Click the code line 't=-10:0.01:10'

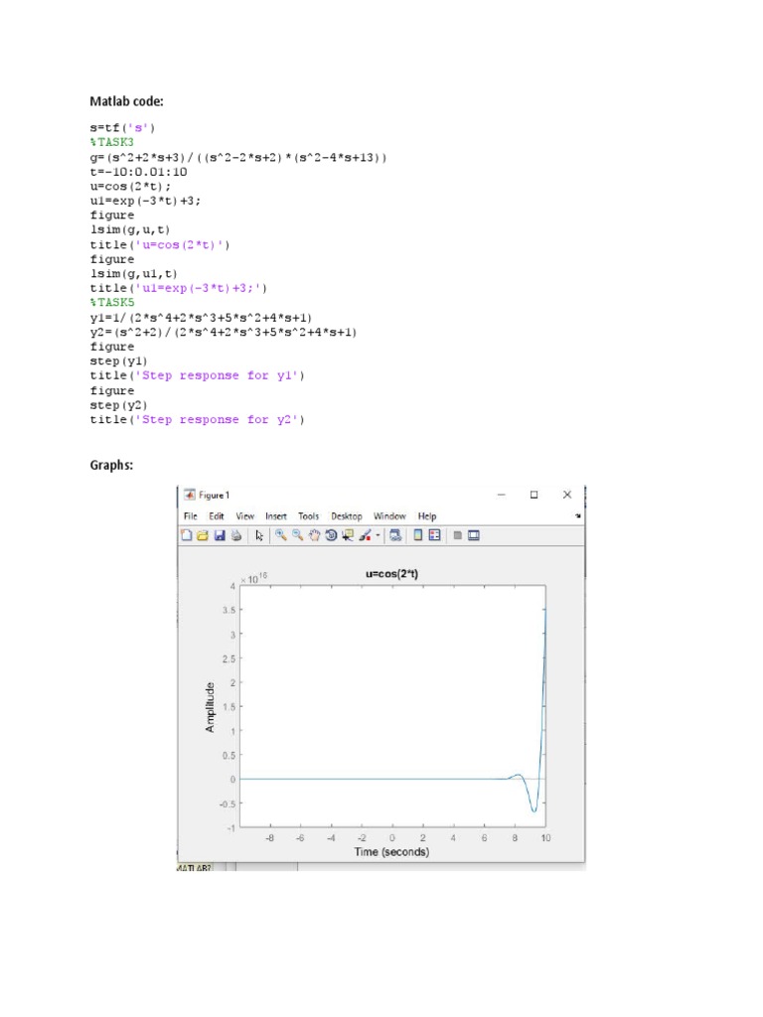[x=138, y=172]
